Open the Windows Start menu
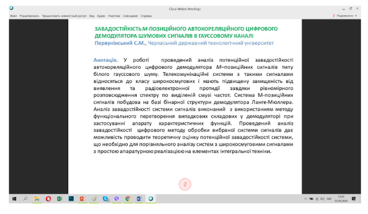The width and height of the screenshot is (368, 214). (14, 199)
